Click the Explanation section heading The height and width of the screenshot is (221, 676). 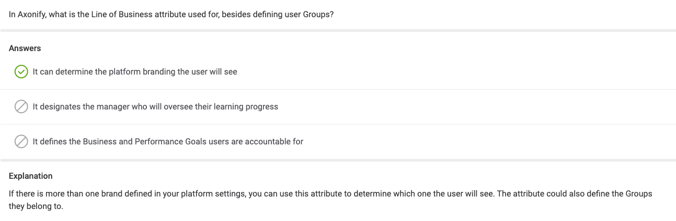pos(31,176)
